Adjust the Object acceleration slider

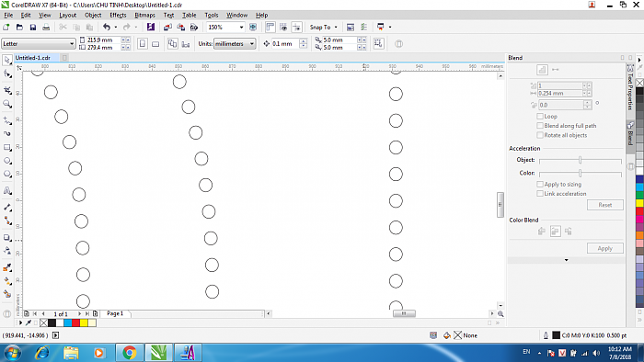tap(580, 160)
